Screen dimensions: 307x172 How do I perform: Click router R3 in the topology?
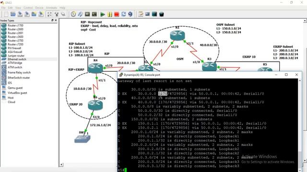click(x=209, y=66)
